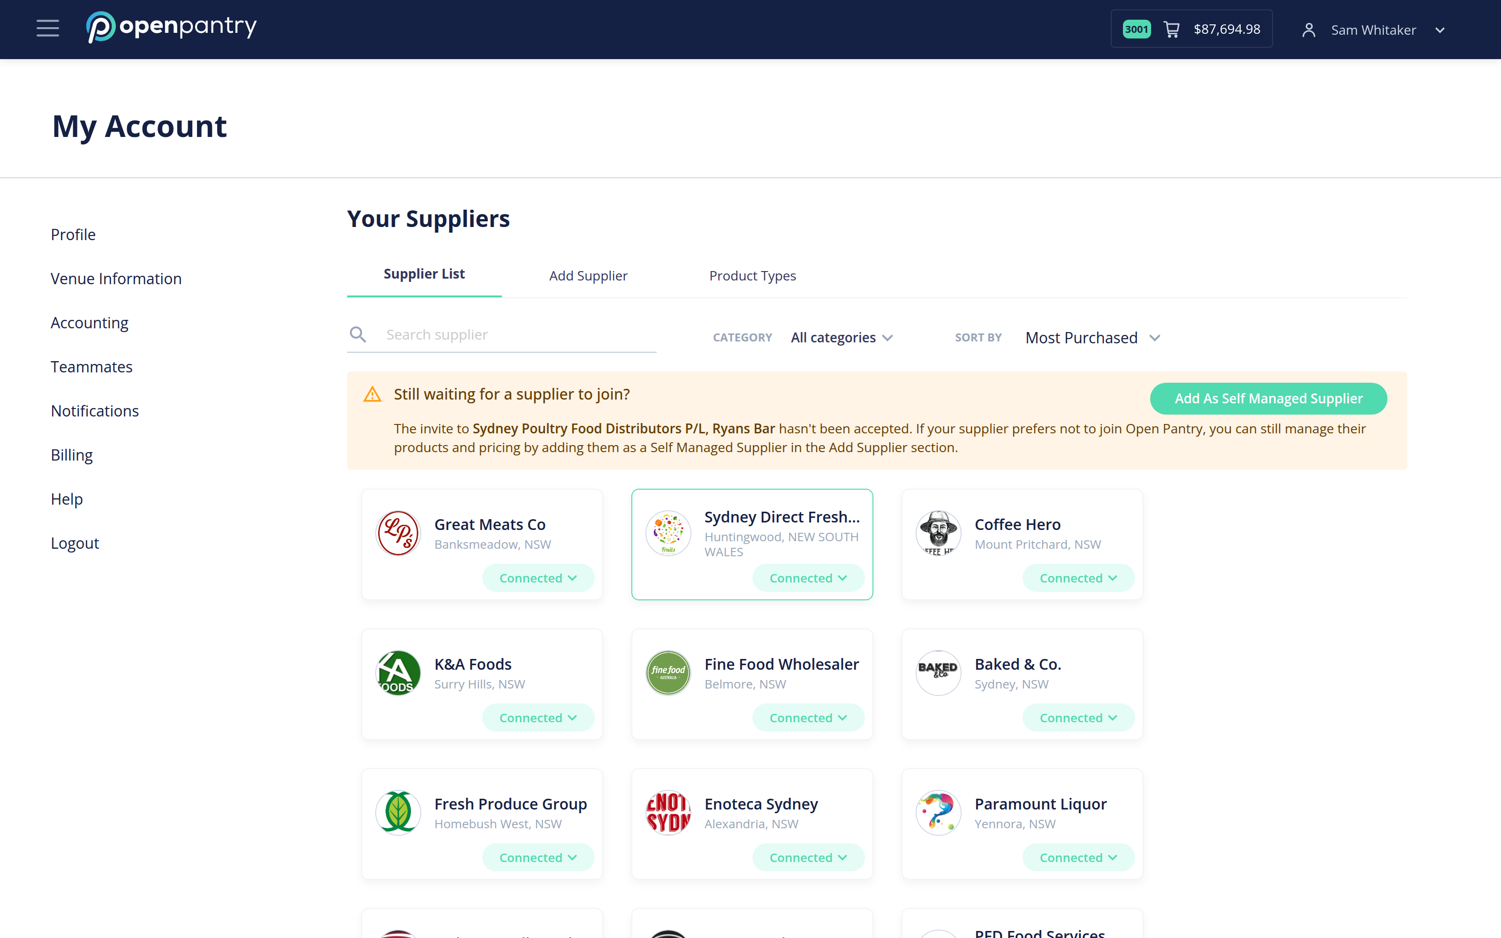
Task: Click K&A Foods logo
Action: click(398, 673)
